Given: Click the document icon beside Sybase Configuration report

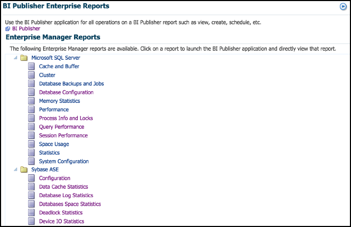Looking at the screenshot, I should tap(31, 178).
